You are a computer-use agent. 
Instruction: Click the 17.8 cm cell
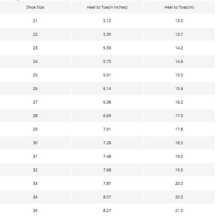point(179,129)
